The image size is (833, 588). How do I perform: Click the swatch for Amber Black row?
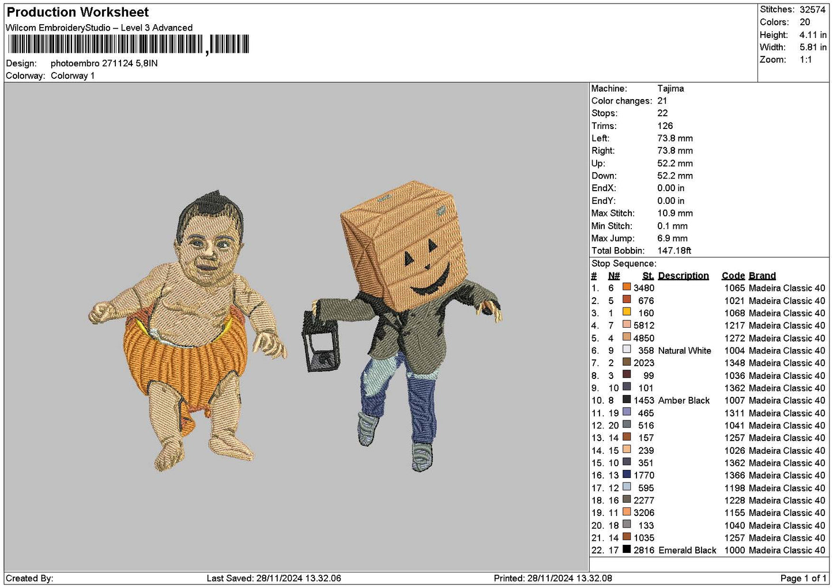click(x=626, y=399)
